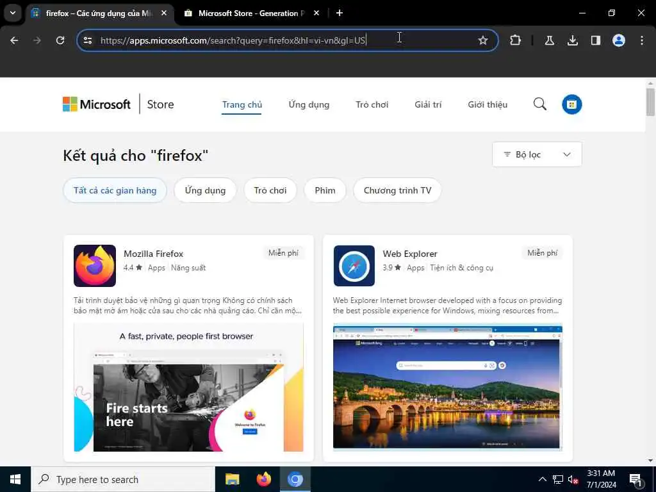Click the Store search magnifier icon
Screen dimensions: 656x492
pyautogui.click(x=539, y=104)
